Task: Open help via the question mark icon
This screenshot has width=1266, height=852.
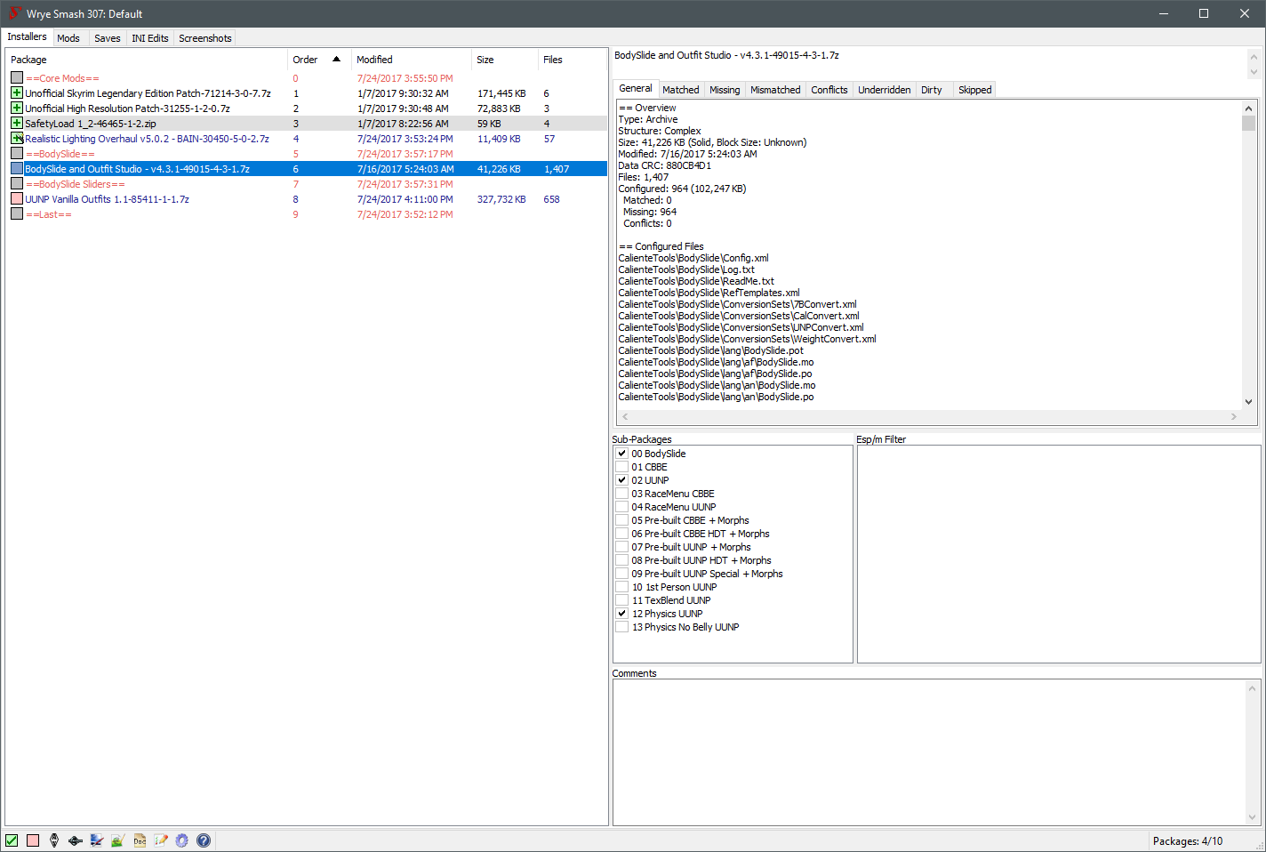Action: 204,840
